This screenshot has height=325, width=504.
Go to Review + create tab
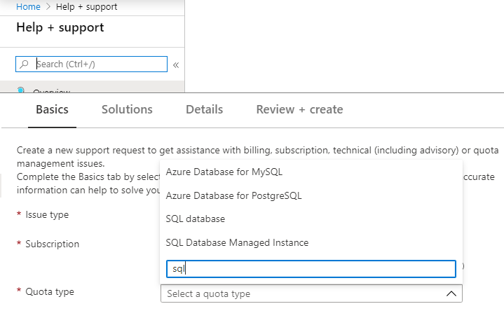point(299,109)
